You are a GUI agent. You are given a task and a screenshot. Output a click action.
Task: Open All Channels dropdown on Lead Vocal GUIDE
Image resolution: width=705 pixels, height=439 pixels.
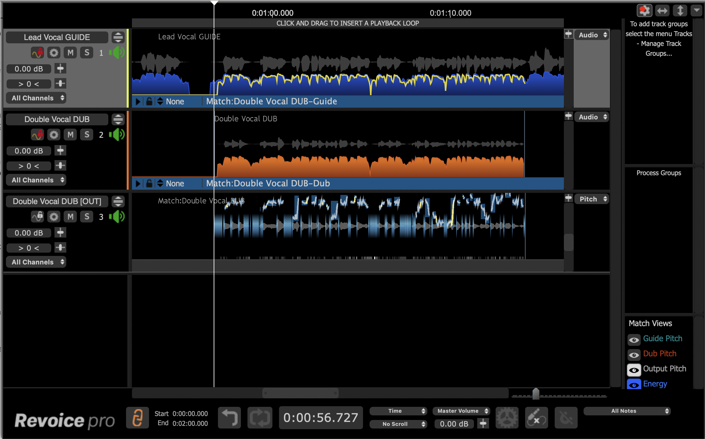(x=36, y=98)
